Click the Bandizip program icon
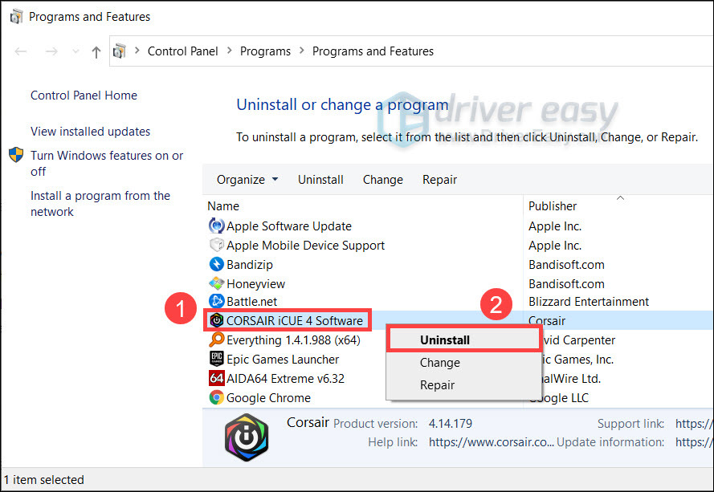Viewport: 714px width, 492px height. (216, 264)
